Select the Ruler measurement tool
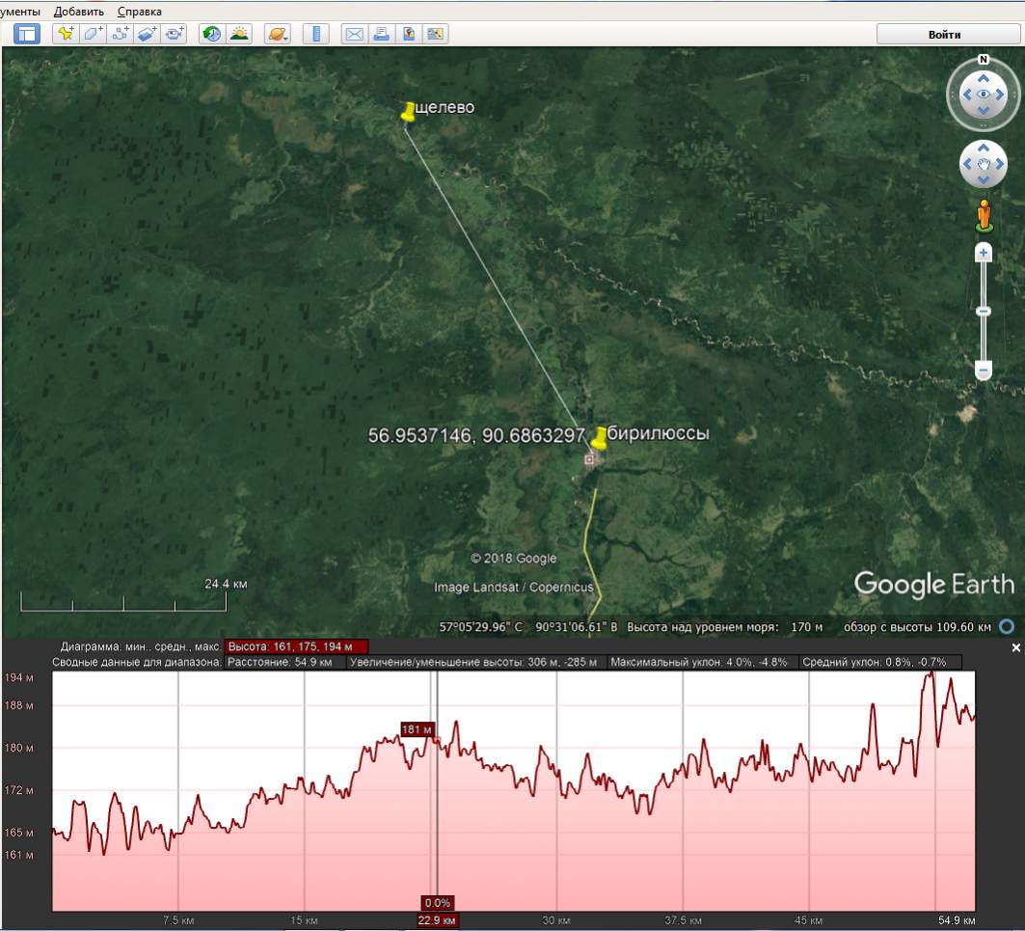The width and height of the screenshot is (1025, 931). pyautogui.click(x=315, y=34)
